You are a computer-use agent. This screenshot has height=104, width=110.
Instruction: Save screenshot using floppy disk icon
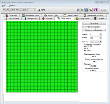point(86,10)
